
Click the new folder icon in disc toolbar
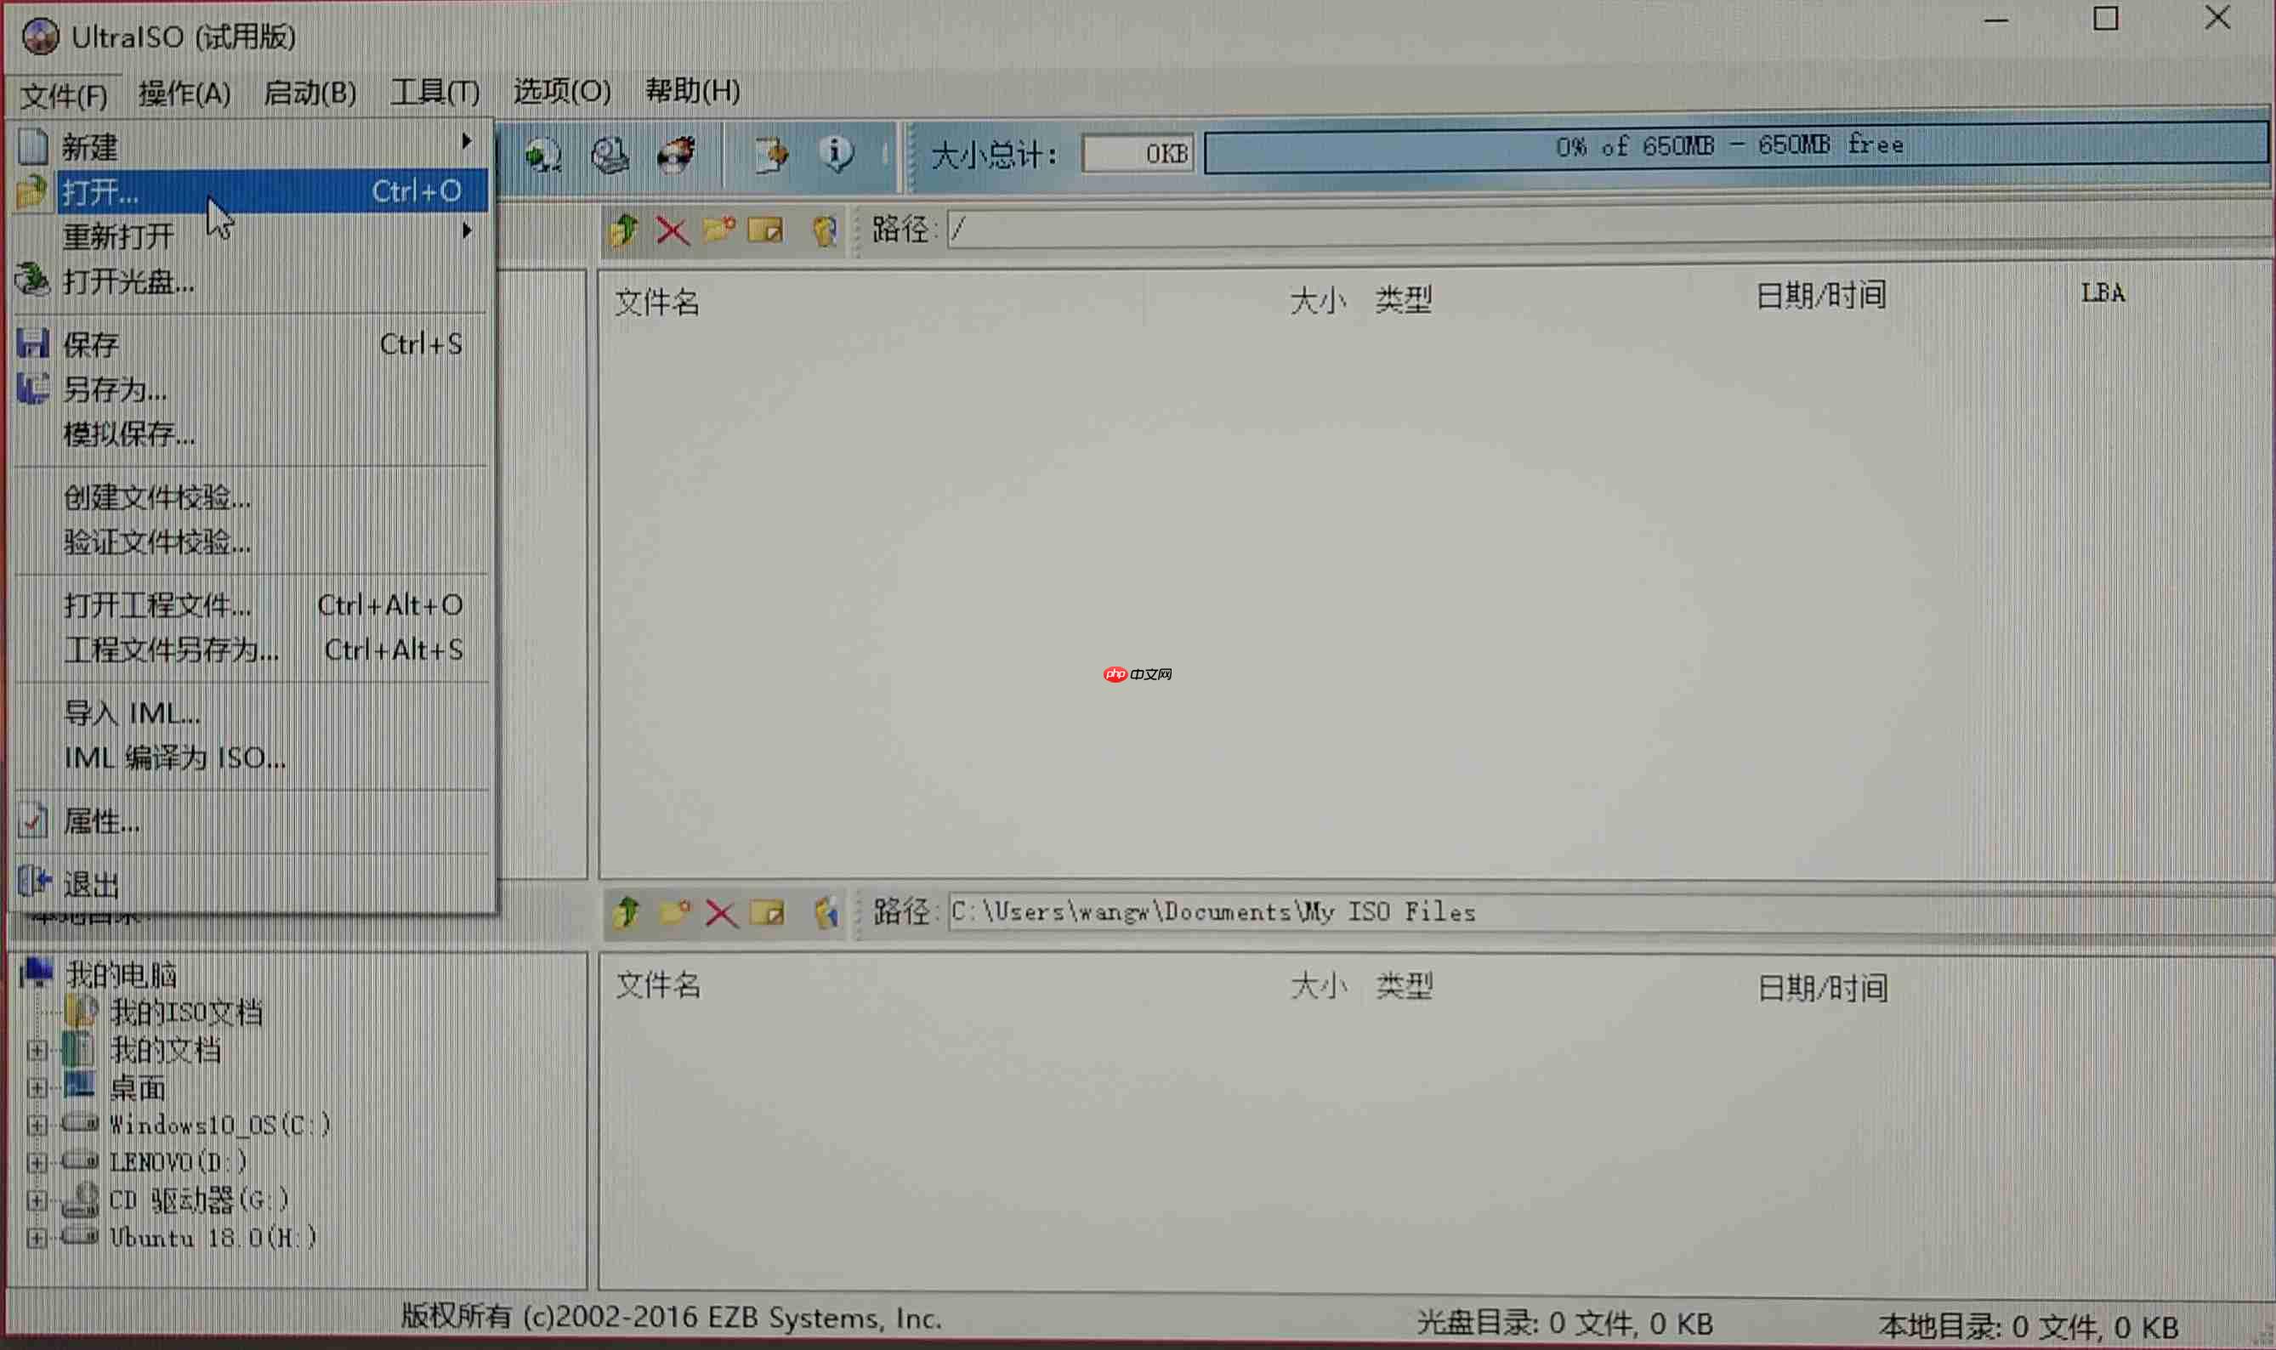[x=720, y=230]
